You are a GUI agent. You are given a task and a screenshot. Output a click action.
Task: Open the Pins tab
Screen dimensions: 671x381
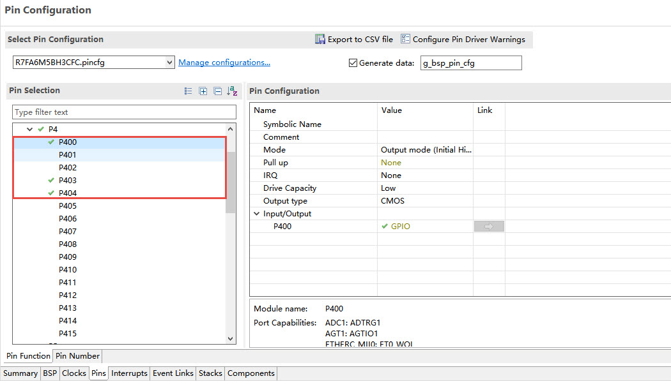click(98, 373)
